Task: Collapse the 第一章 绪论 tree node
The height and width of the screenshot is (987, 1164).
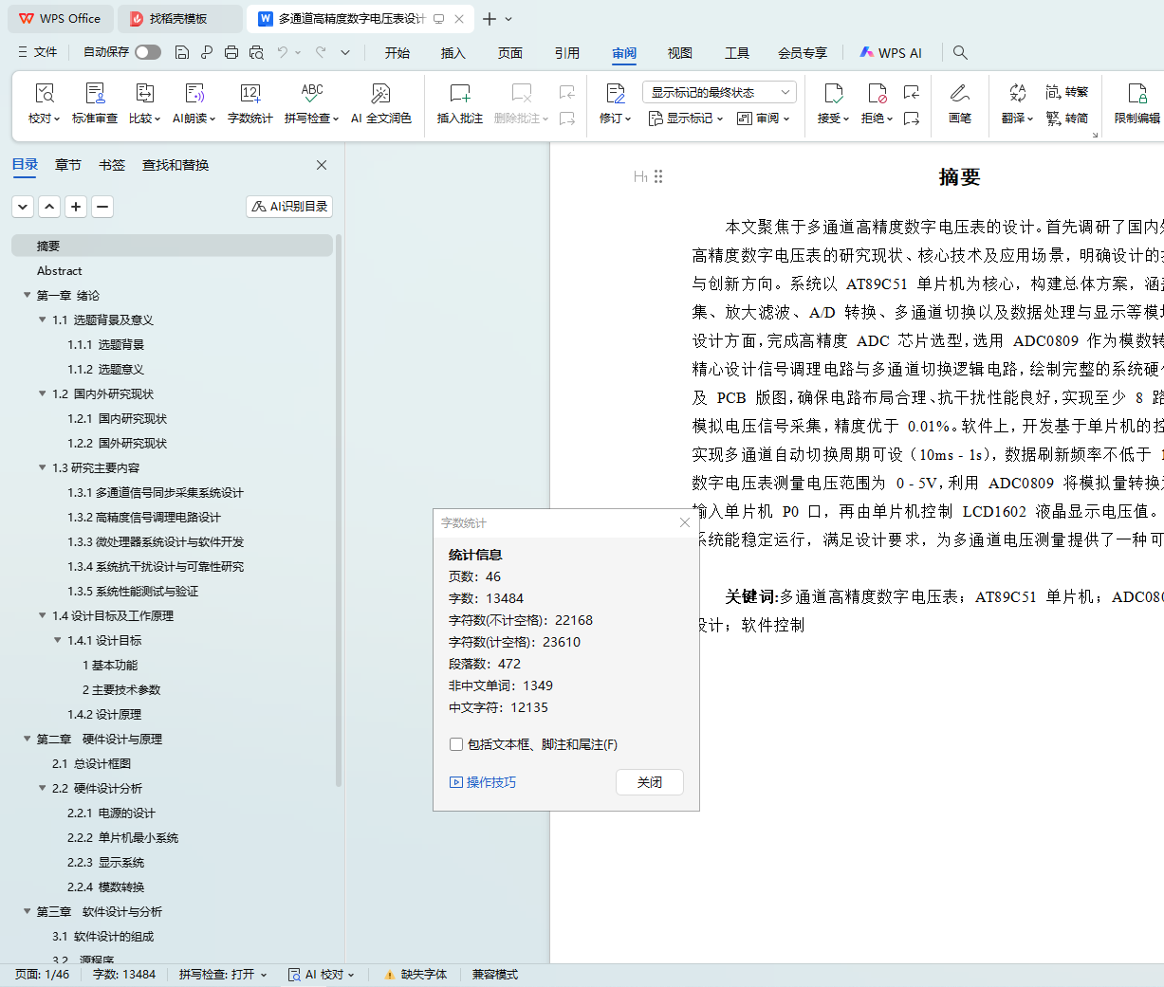Action: [28, 296]
